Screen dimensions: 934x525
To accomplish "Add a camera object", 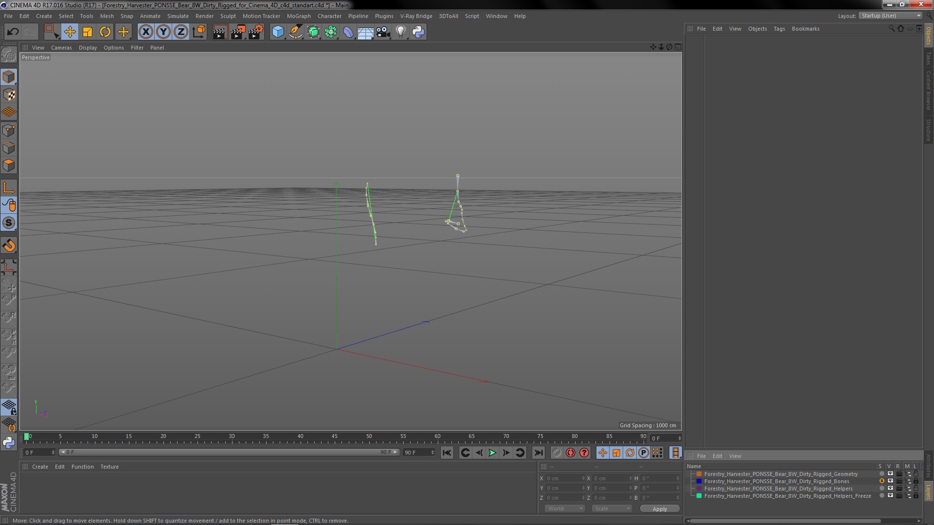I will (x=383, y=32).
